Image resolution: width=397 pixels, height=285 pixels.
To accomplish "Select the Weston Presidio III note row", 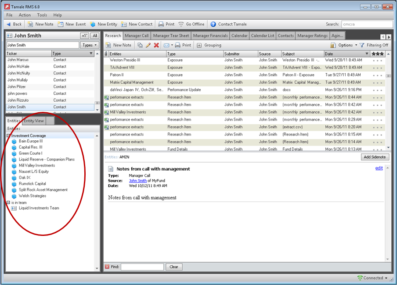I will tap(244, 60).
